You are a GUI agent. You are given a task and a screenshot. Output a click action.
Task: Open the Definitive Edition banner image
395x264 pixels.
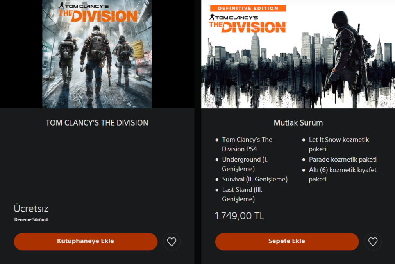coord(298,54)
